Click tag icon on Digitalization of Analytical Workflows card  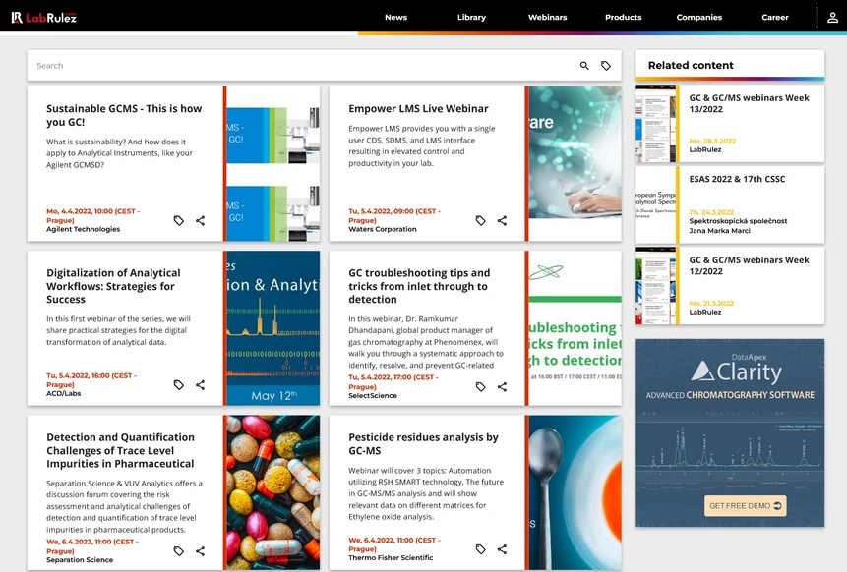tap(179, 384)
